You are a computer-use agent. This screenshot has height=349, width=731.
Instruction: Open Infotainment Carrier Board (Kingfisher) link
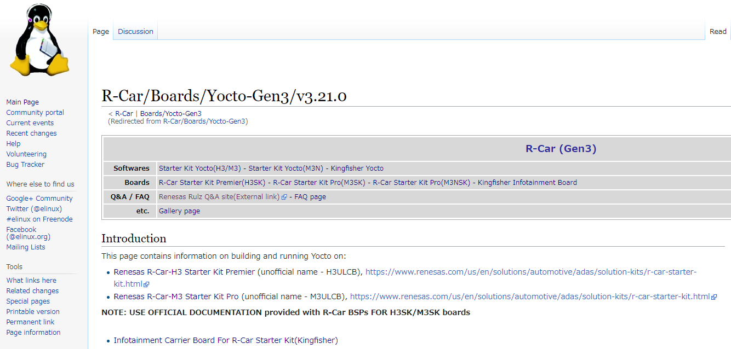pos(226,340)
